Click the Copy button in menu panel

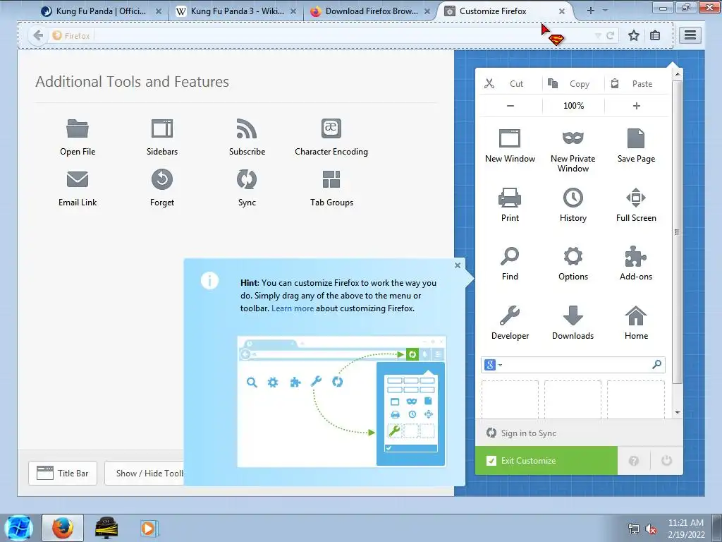pos(573,83)
